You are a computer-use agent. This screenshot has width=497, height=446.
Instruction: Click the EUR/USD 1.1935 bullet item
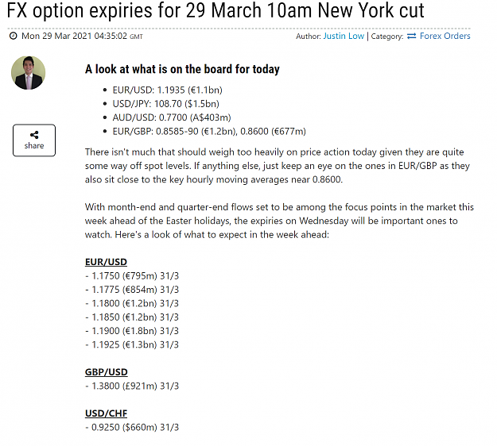(x=167, y=90)
